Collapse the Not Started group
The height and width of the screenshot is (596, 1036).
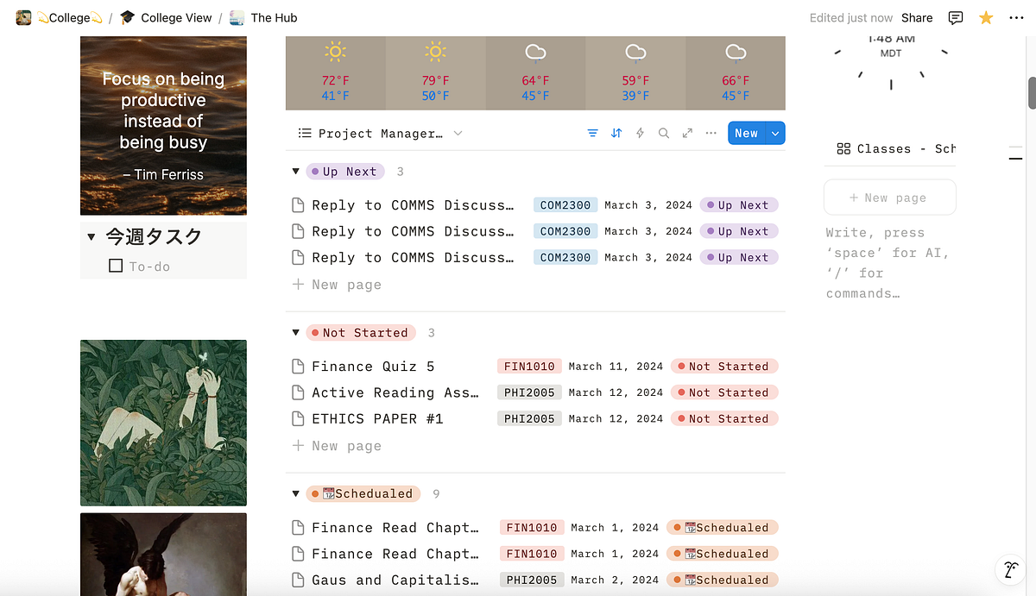[295, 333]
